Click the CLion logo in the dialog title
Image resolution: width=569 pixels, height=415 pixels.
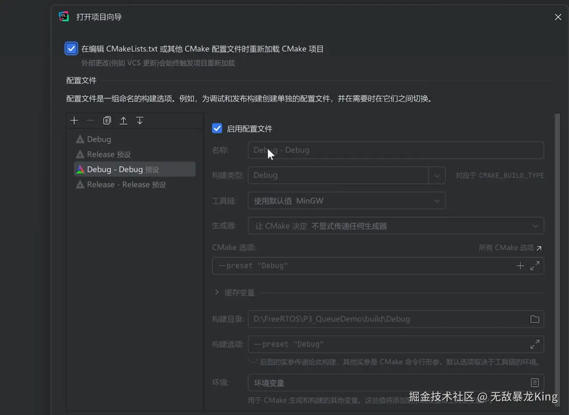pyautogui.click(x=64, y=17)
